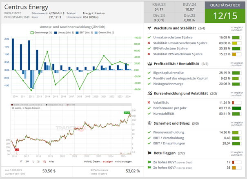Viewport: 247px width, 179px height.
Task: Click the Wachstum und Stabilität plant icon
Action: pos(149,28)
